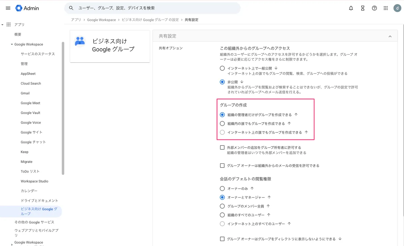Open the Google apps grid
The width and height of the screenshot is (404, 246).
click(x=386, y=8)
